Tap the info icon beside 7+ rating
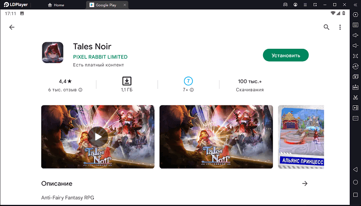 (x=192, y=90)
